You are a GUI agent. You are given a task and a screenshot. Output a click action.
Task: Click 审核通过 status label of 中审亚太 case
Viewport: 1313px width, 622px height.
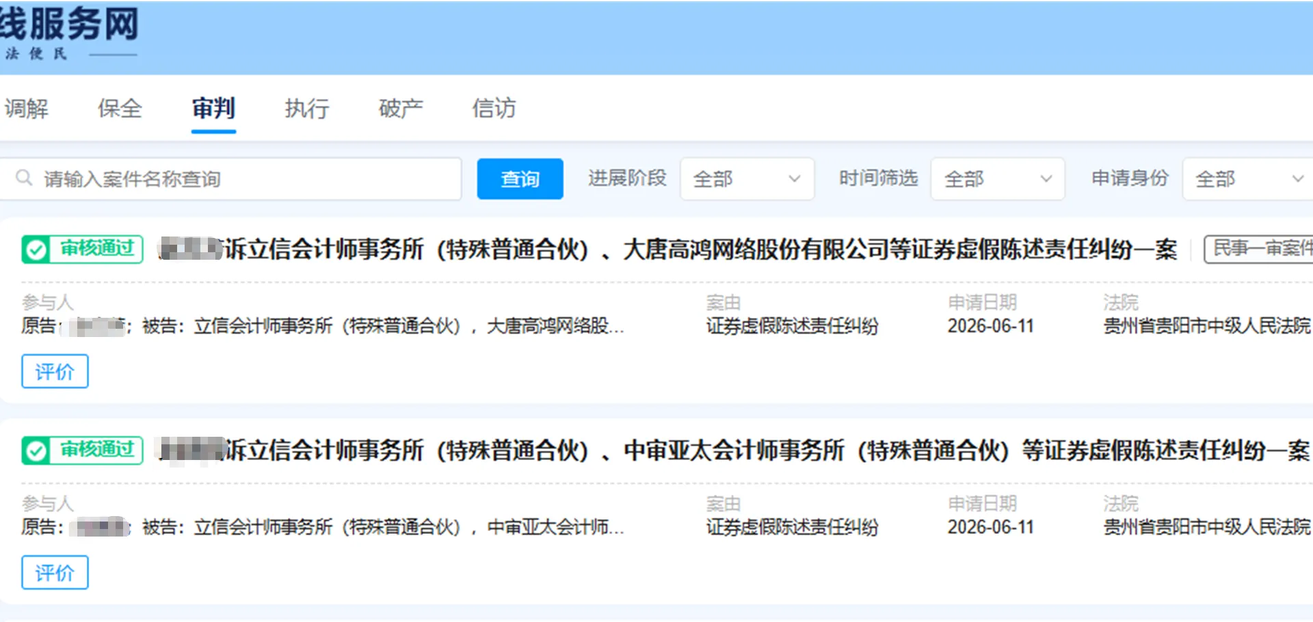97,449
